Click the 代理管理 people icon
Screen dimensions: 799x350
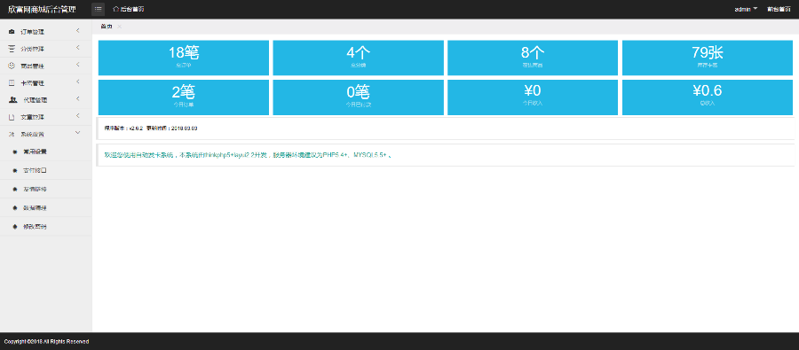point(12,100)
